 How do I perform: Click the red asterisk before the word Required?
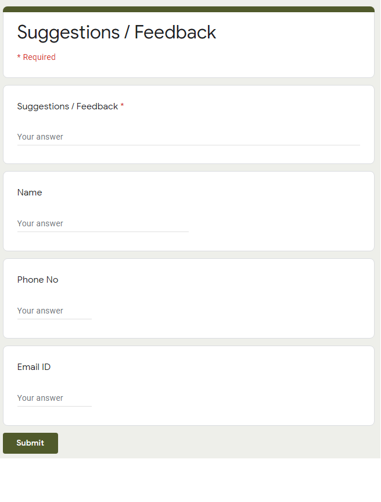[19, 56]
